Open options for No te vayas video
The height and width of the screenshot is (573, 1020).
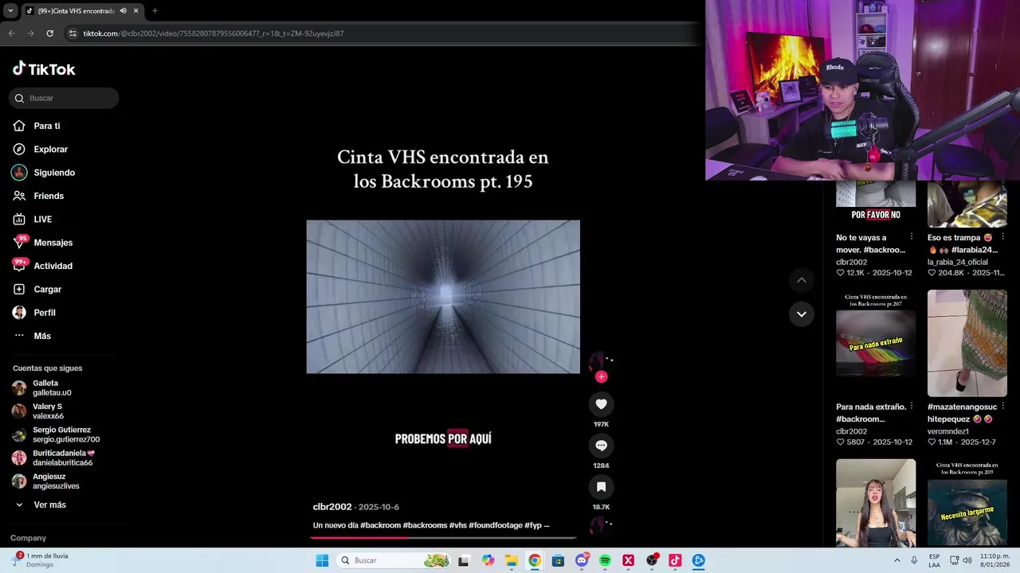click(x=911, y=237)
